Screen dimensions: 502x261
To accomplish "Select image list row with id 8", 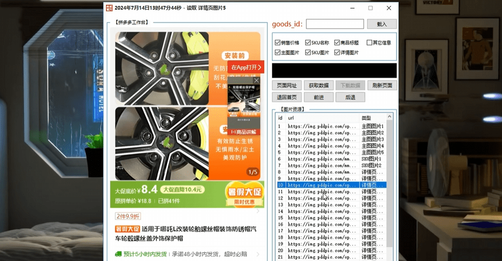I will coord(331,172).
